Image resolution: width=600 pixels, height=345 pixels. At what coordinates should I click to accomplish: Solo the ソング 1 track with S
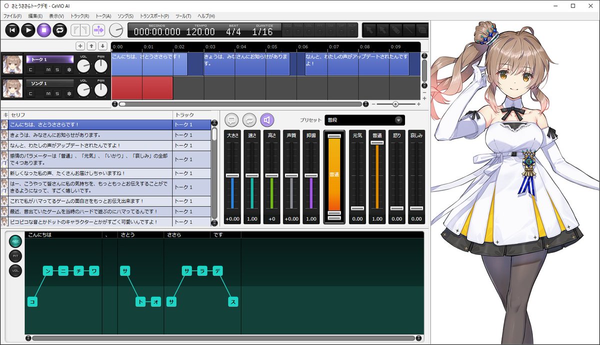[x=57, y=93]
